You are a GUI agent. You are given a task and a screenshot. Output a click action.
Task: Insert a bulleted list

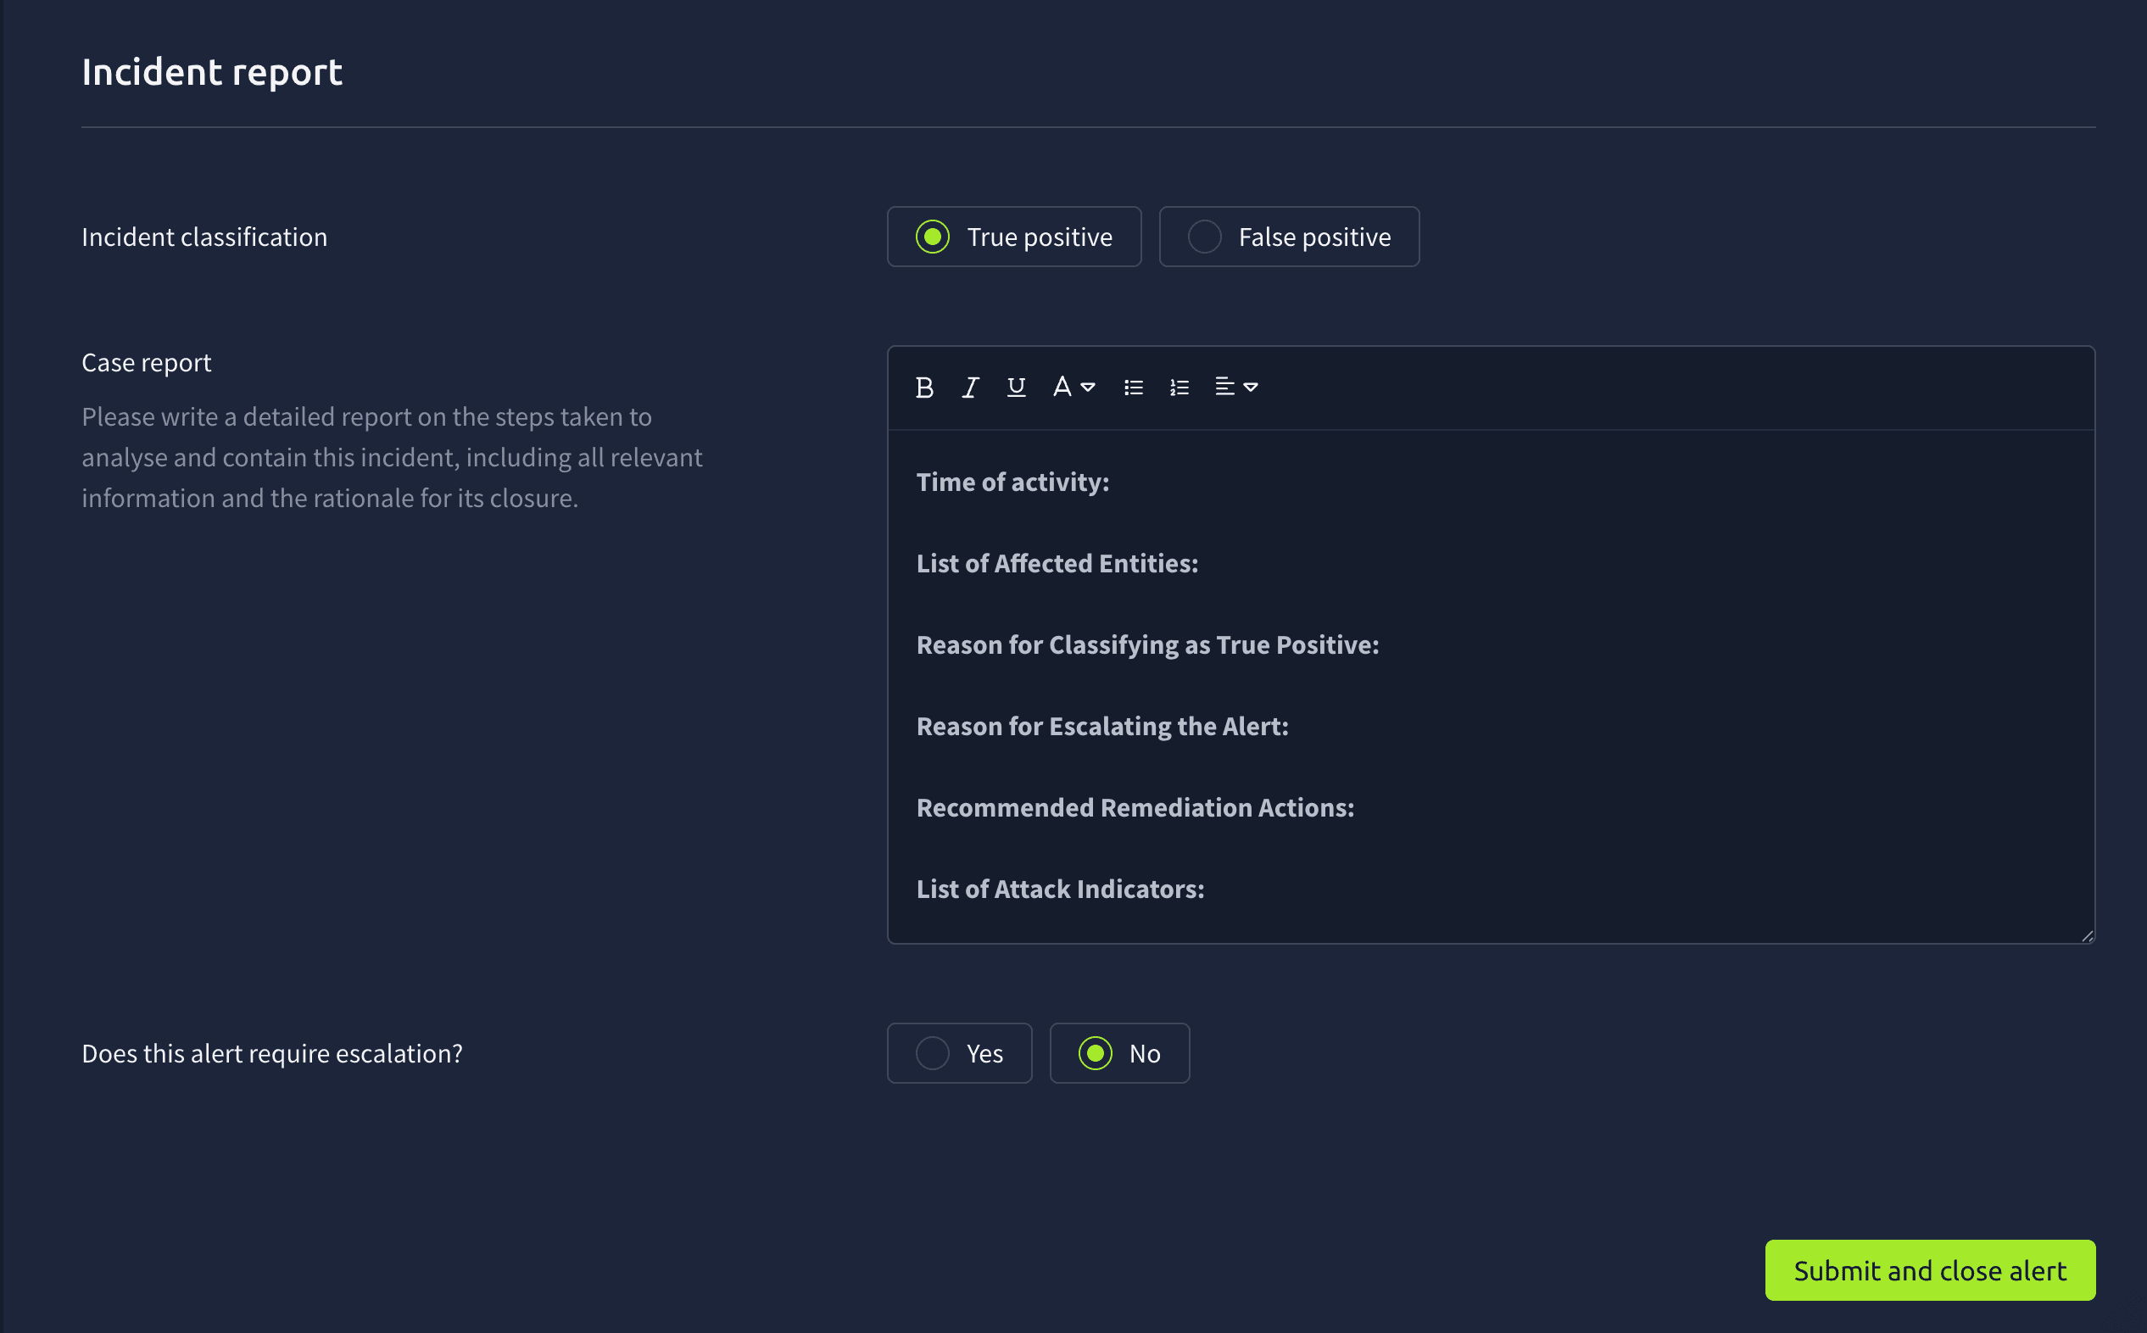point(1134,387)
